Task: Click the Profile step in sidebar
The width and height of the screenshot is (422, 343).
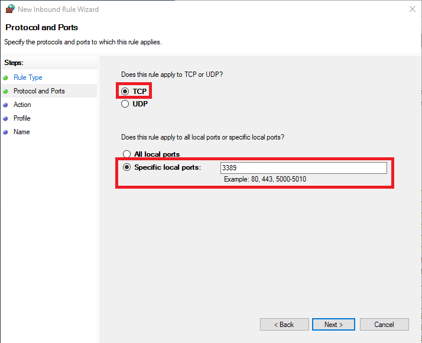Action: (22, 118)
